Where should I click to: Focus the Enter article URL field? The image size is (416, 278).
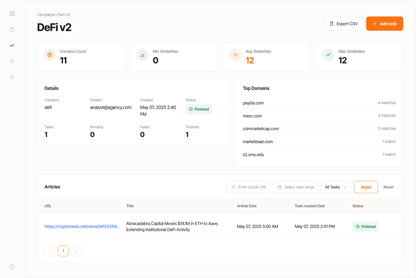point(249,187)
